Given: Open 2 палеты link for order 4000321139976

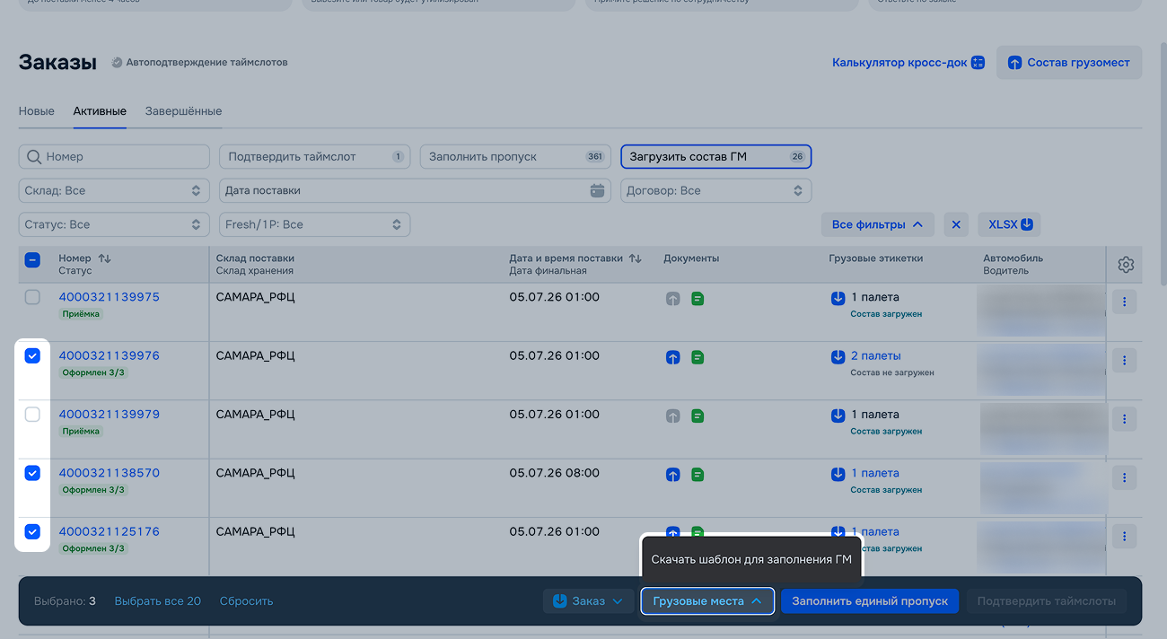Looking at the screenshot, I should pyautogui.click(x=876, y=355).
